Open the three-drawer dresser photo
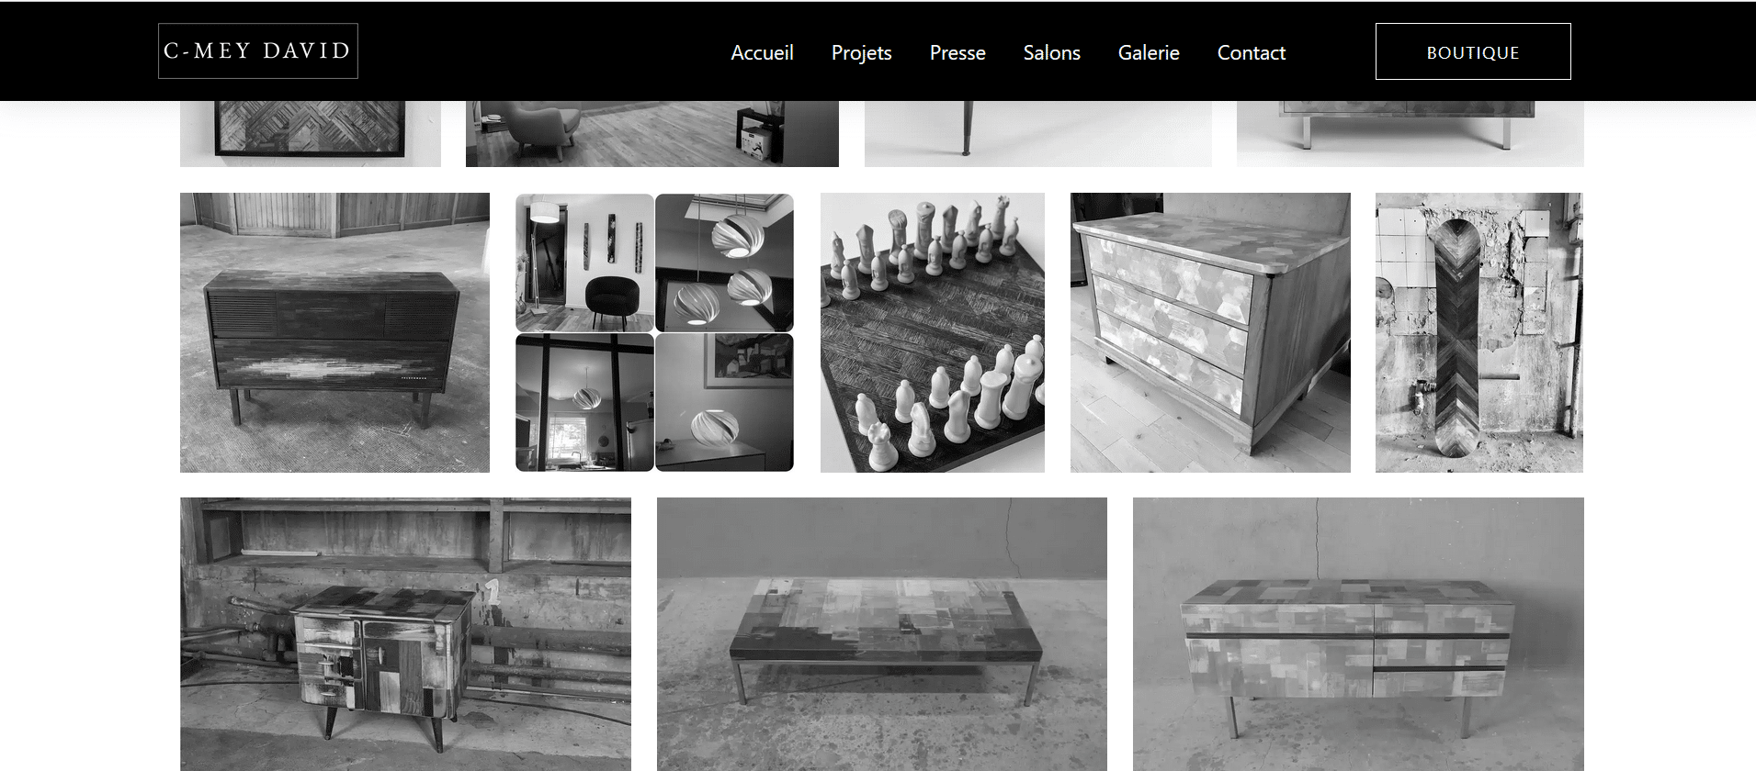The width and height of the screenshot is (1756, 771). 1209,332
